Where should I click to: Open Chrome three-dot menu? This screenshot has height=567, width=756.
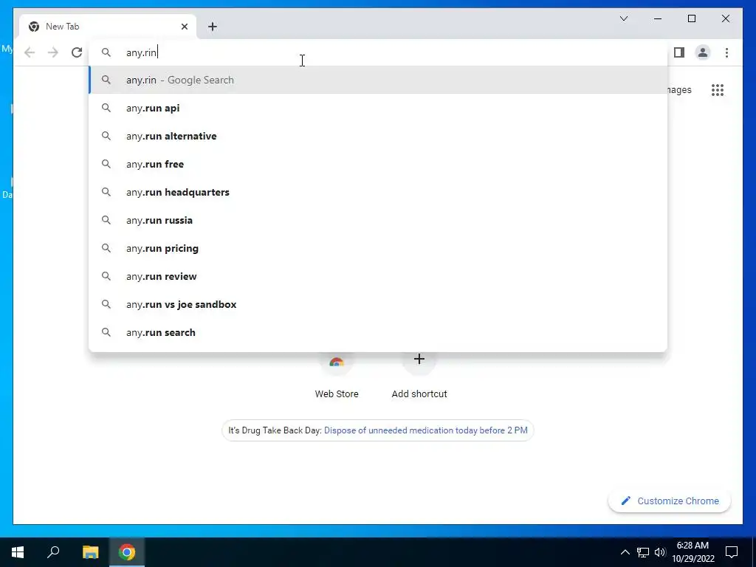(x=726, y=52)
